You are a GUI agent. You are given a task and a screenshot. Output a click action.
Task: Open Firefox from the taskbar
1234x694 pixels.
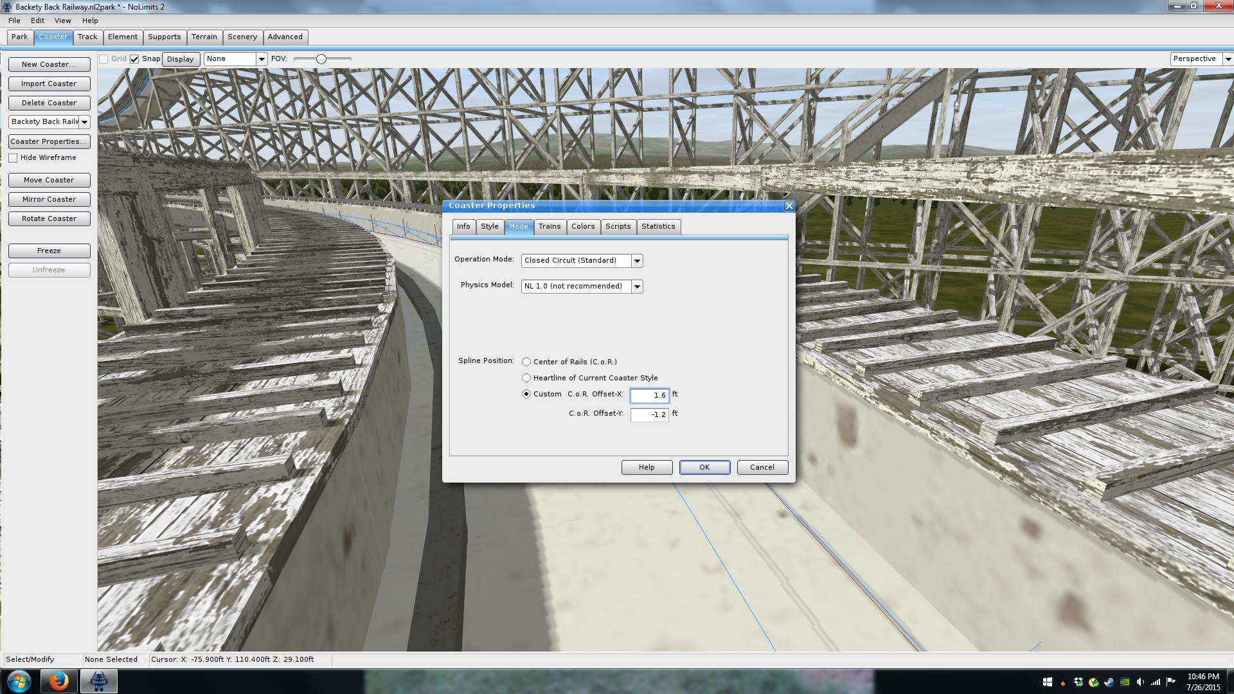click(x=58, y=681)
